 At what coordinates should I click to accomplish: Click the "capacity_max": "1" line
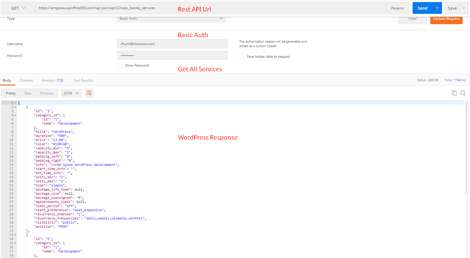click(53, 152)
